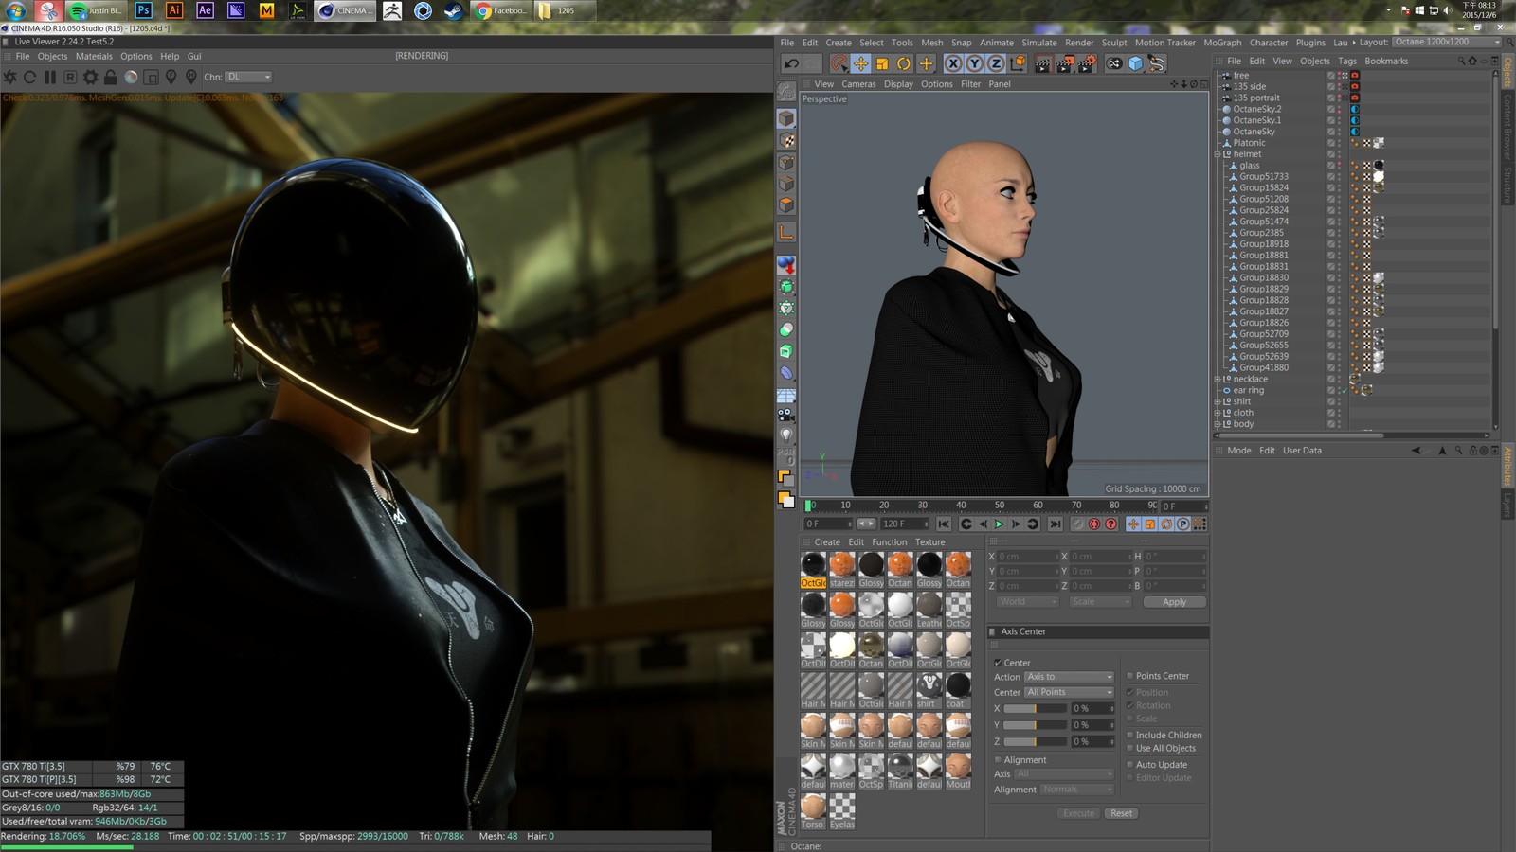Open the viewport Cameras menu
This screenshot has height=852, width=1516.
[858, 84]
